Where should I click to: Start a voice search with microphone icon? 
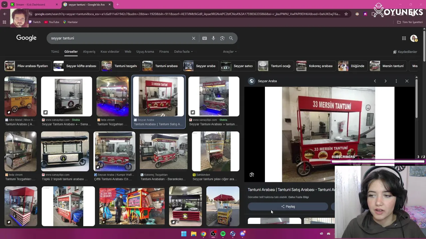click(x=213, y=38)
